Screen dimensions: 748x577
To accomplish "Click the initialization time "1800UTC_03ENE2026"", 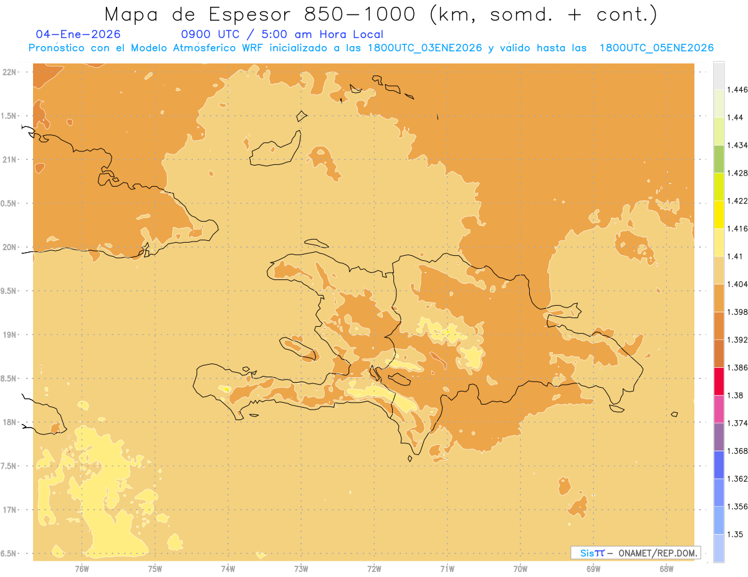I will click(425, 48).
